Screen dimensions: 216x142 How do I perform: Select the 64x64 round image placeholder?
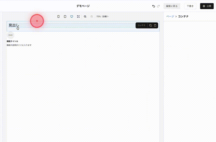11,35
